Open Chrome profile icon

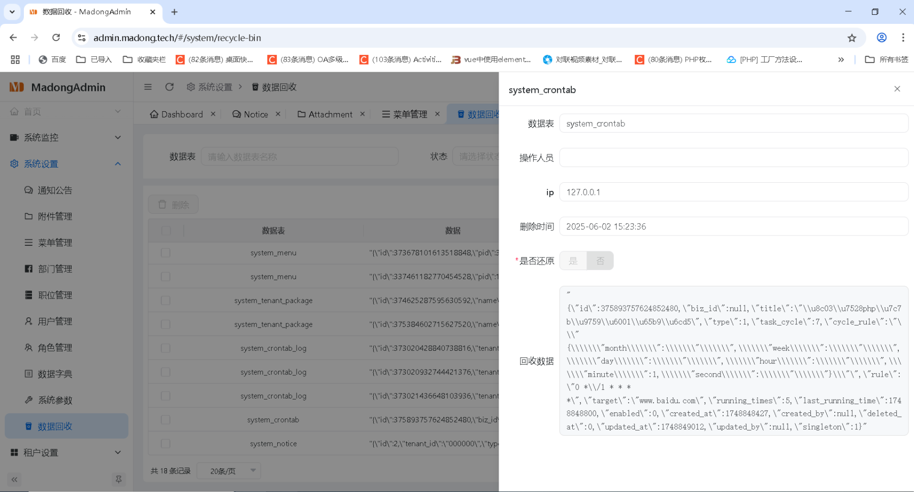point(882,38)
